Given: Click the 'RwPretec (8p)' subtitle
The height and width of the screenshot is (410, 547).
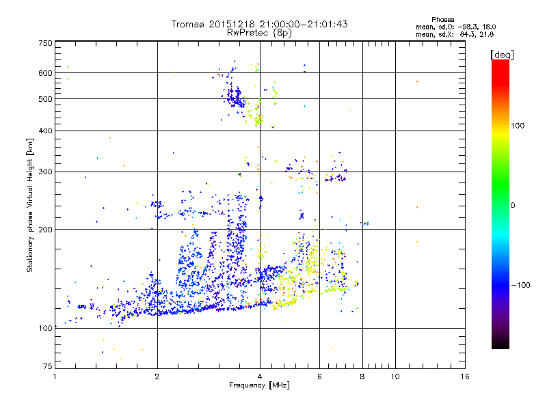Looking at the screenshot, I should [x=259, y=33].
